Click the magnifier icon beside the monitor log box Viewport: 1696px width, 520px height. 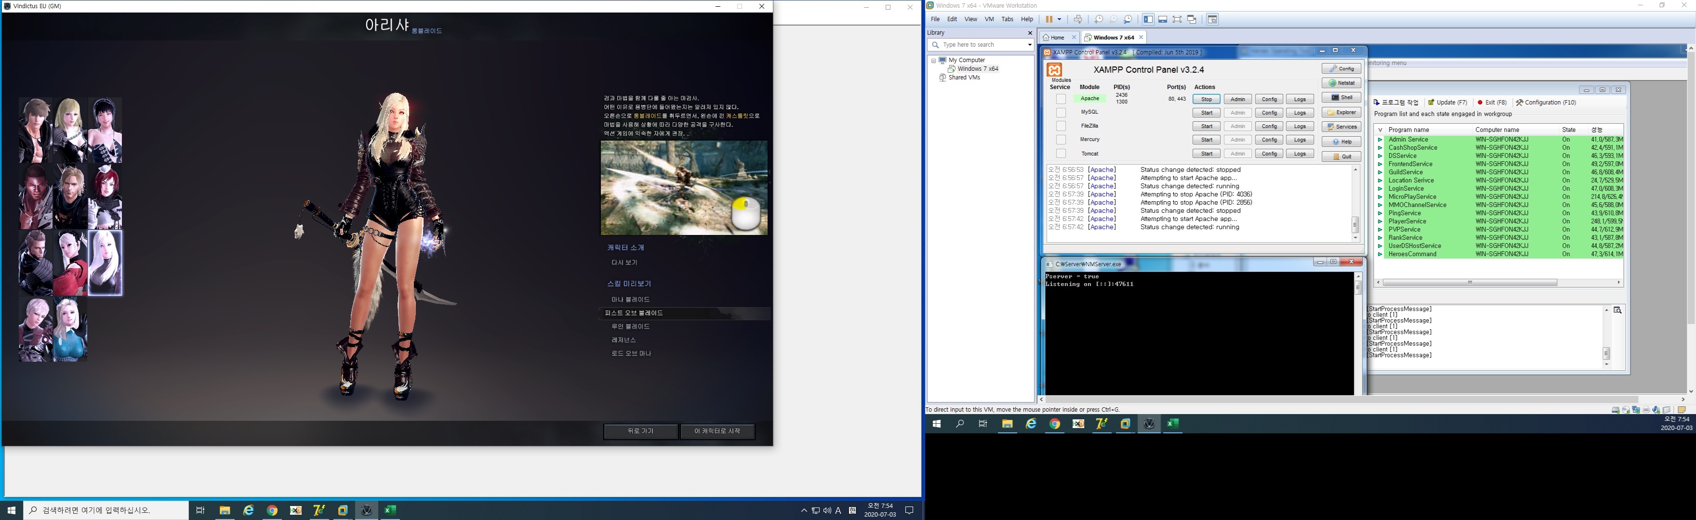[x=1617, y=311]
